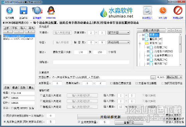Click 输入关键词组 button
This screenshot has height=127, width=186.
[62, 33]
